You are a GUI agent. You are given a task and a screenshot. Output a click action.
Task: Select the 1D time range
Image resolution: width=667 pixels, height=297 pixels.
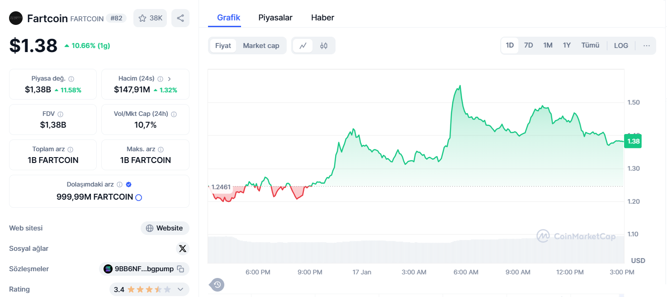pyautogui.click(x=510, y=45)
